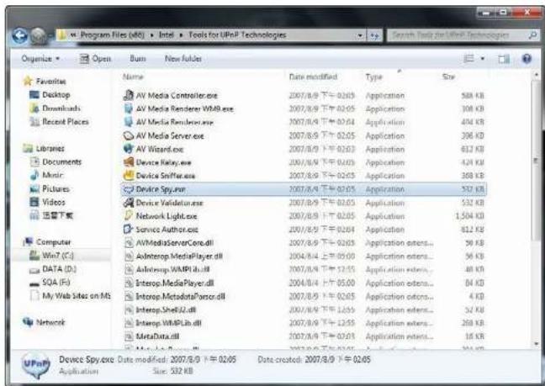
Task: Sort by the Type column header
Action: pos(373,77)
